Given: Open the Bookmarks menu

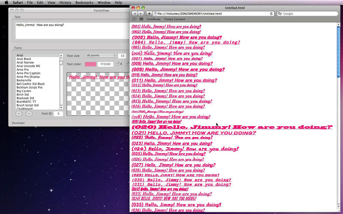Looking at the screenshot, I should coord(84,3).
